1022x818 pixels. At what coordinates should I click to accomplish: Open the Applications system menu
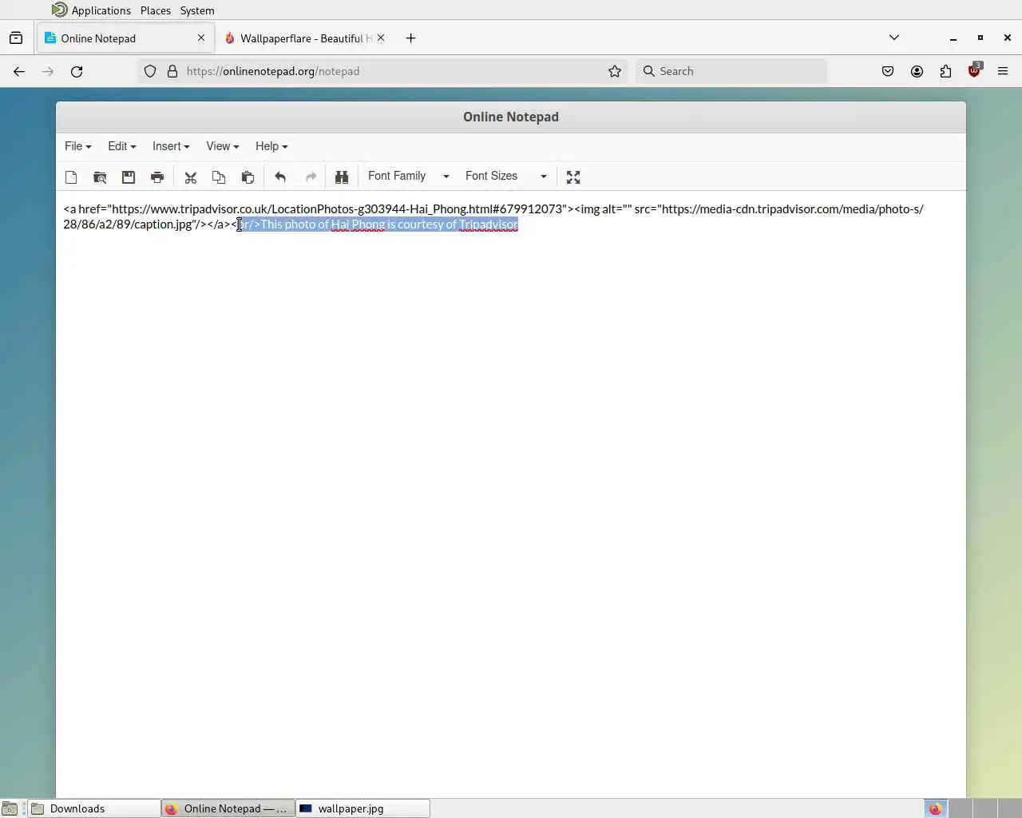pos(91,10)
